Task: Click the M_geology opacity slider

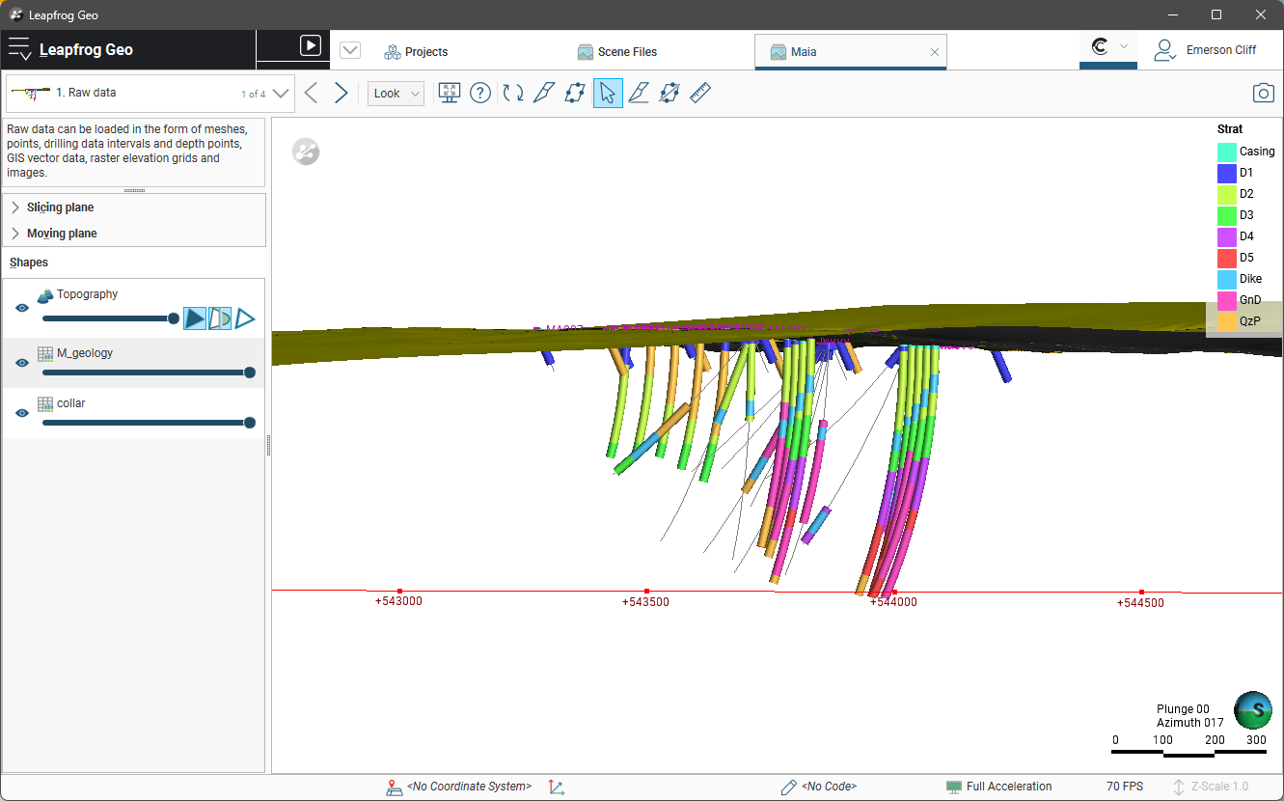Action: pos(145,373)
